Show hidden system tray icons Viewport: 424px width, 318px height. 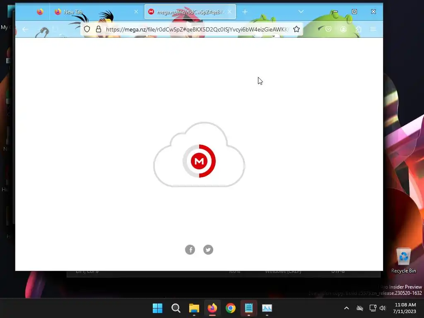click(347, 308)
